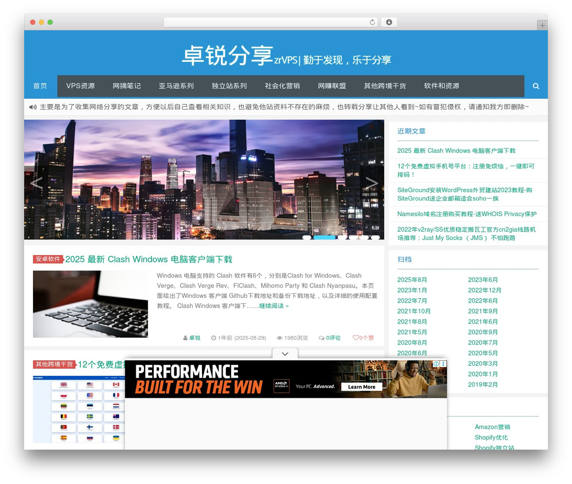Open archive 2025年8月
Screen dimensions: 572x484
[x=412, y=280]
